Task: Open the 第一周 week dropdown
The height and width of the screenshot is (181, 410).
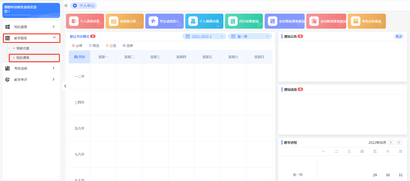Action: point(250,36)
